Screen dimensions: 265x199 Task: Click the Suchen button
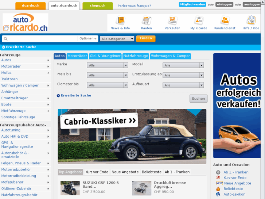198,99
